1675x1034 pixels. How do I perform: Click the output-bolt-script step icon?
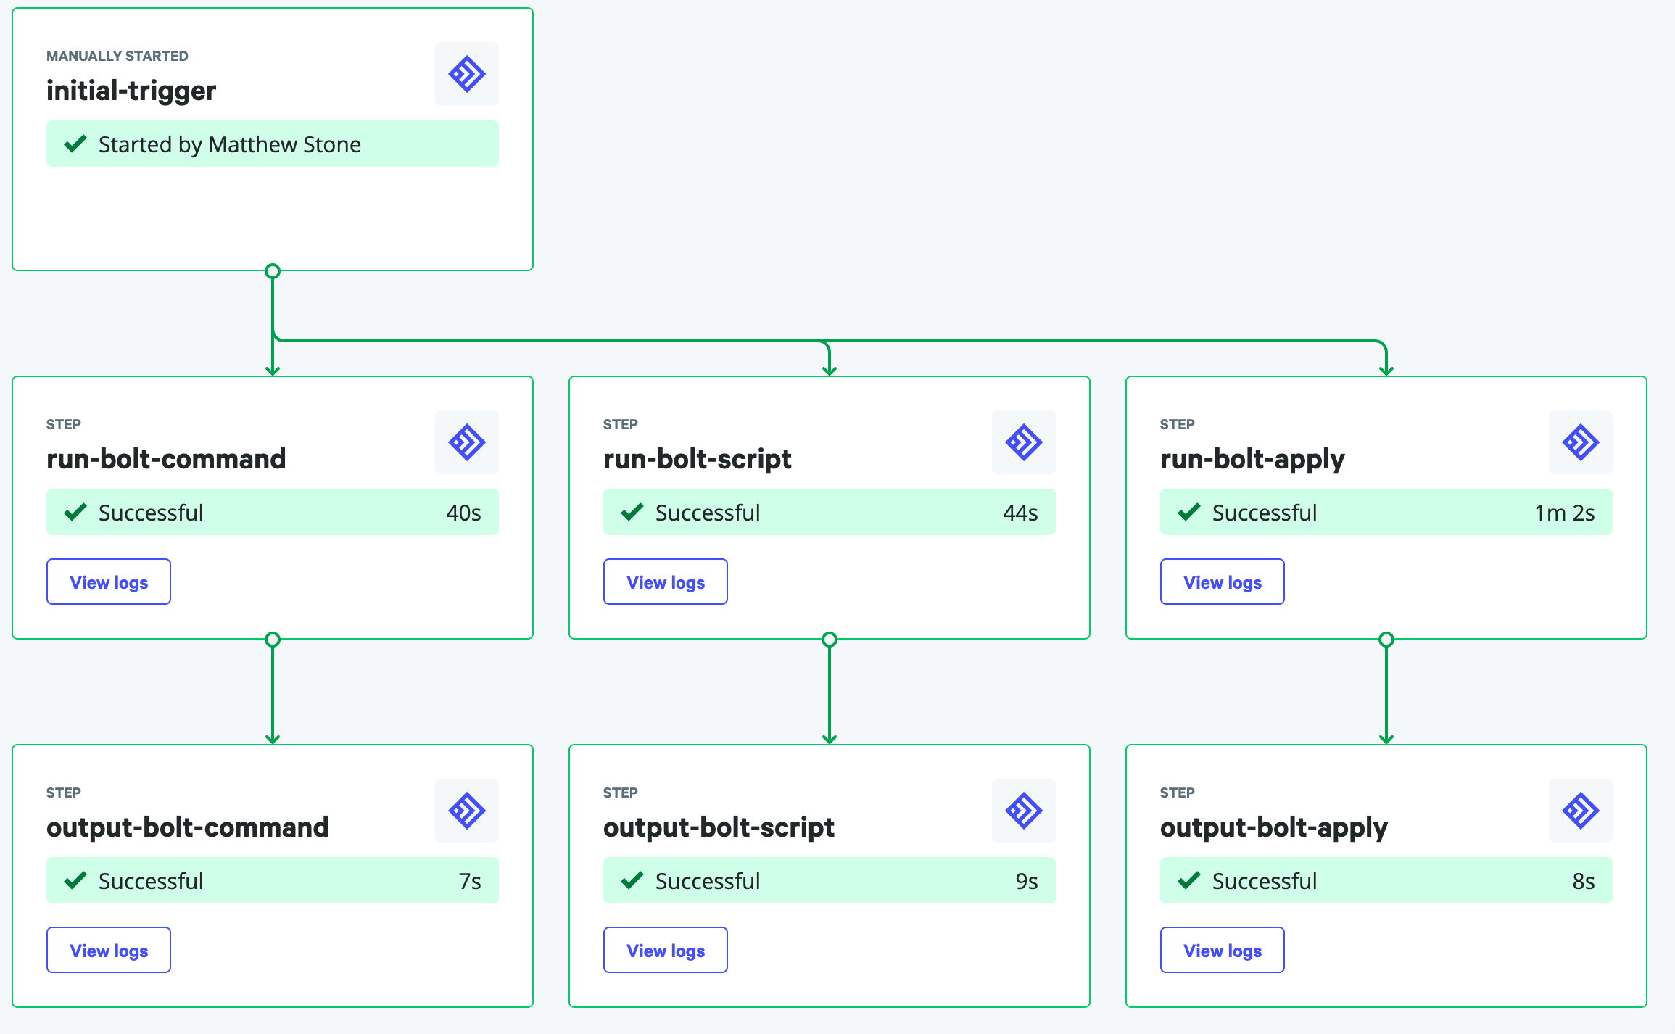pos(1023,811)
